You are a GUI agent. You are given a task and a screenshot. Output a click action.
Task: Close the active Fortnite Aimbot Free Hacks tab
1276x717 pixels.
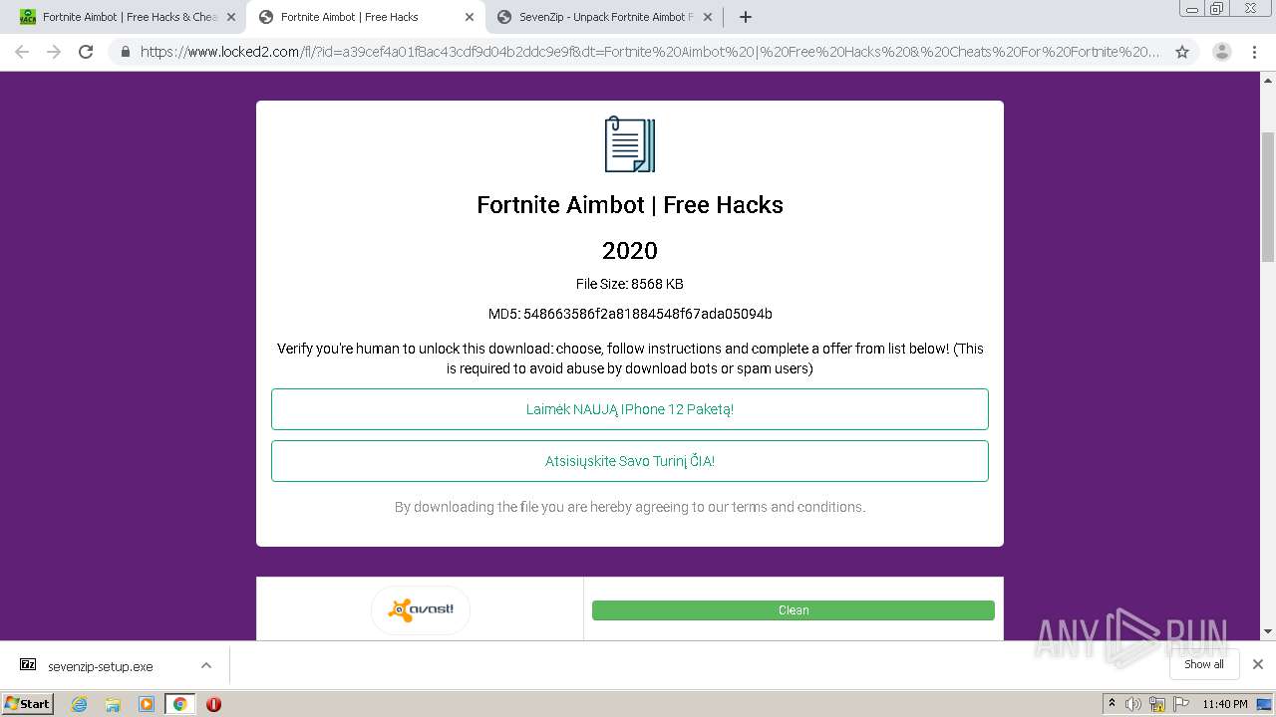[x=469, y=17]
